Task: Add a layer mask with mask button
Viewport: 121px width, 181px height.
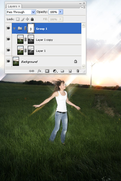Action: (47, 71)
